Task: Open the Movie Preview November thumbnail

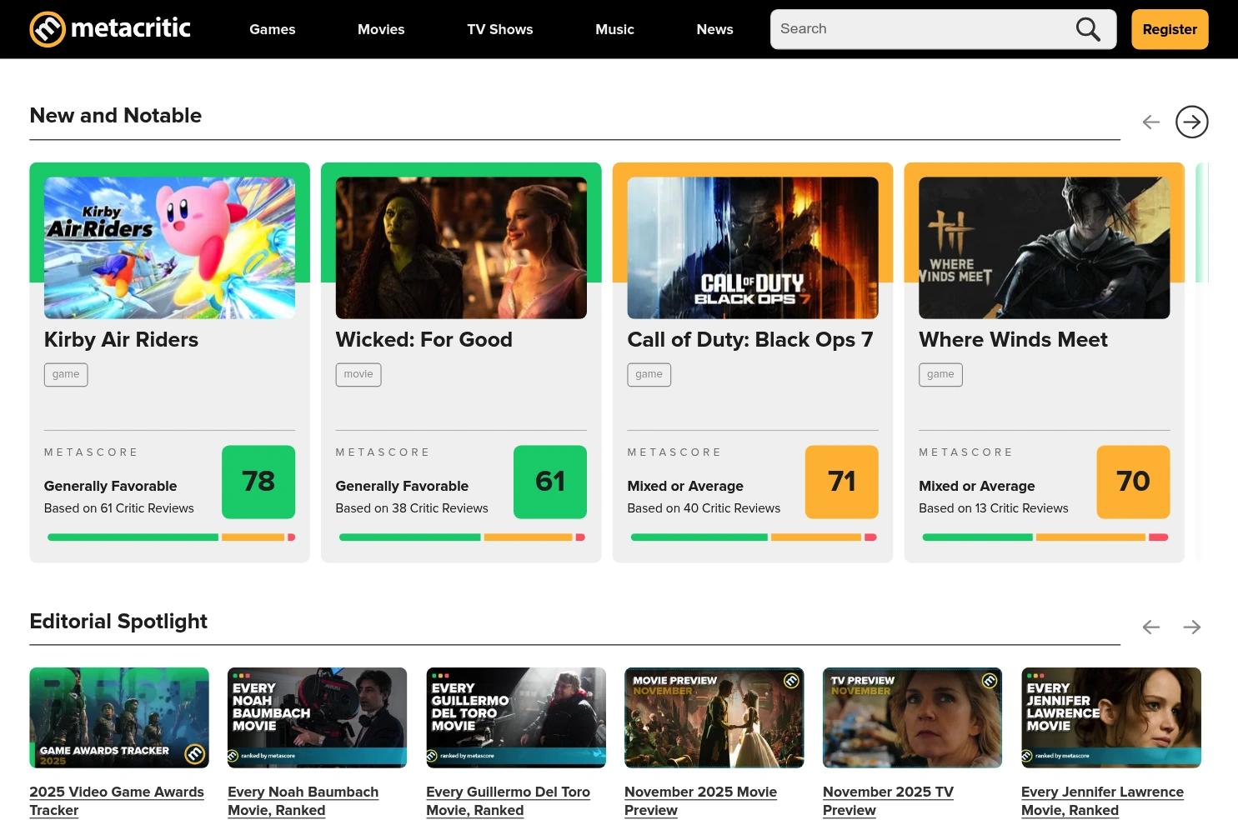Action: 714,717
